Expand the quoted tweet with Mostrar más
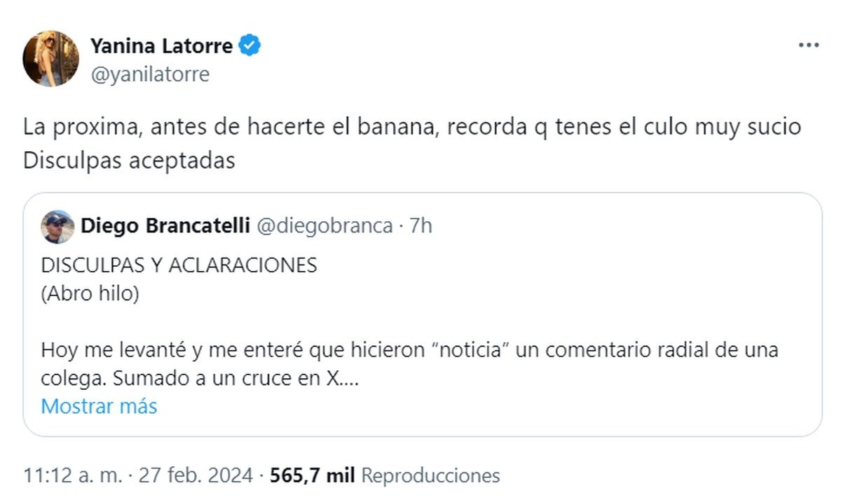The height and width of the screenshot is (497, 841). (x=99, y=406)
